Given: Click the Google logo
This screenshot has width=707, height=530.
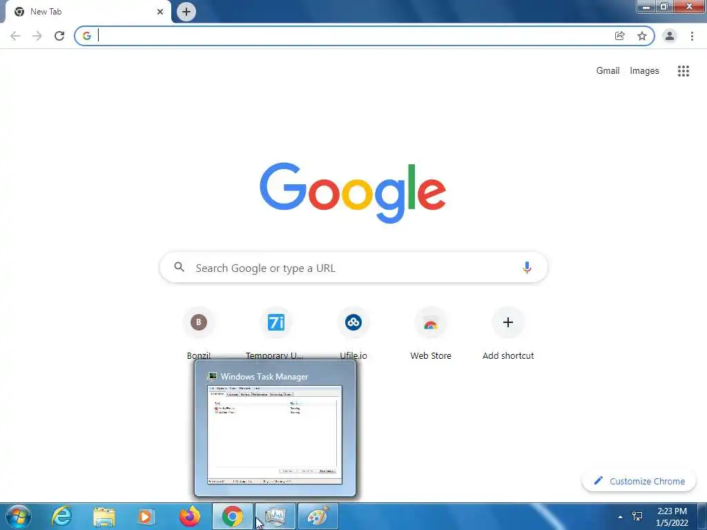Looking at the screenshot, I should [353, 193].
